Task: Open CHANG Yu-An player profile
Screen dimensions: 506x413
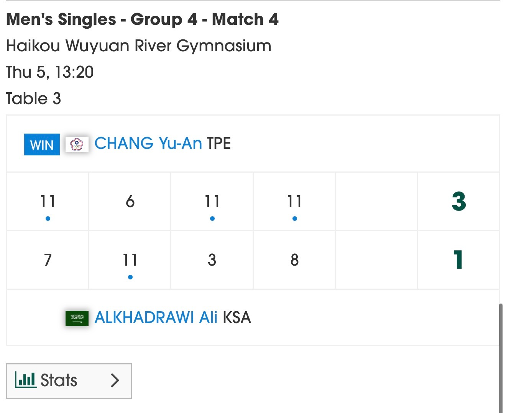Action: click(x=149, y=144)
